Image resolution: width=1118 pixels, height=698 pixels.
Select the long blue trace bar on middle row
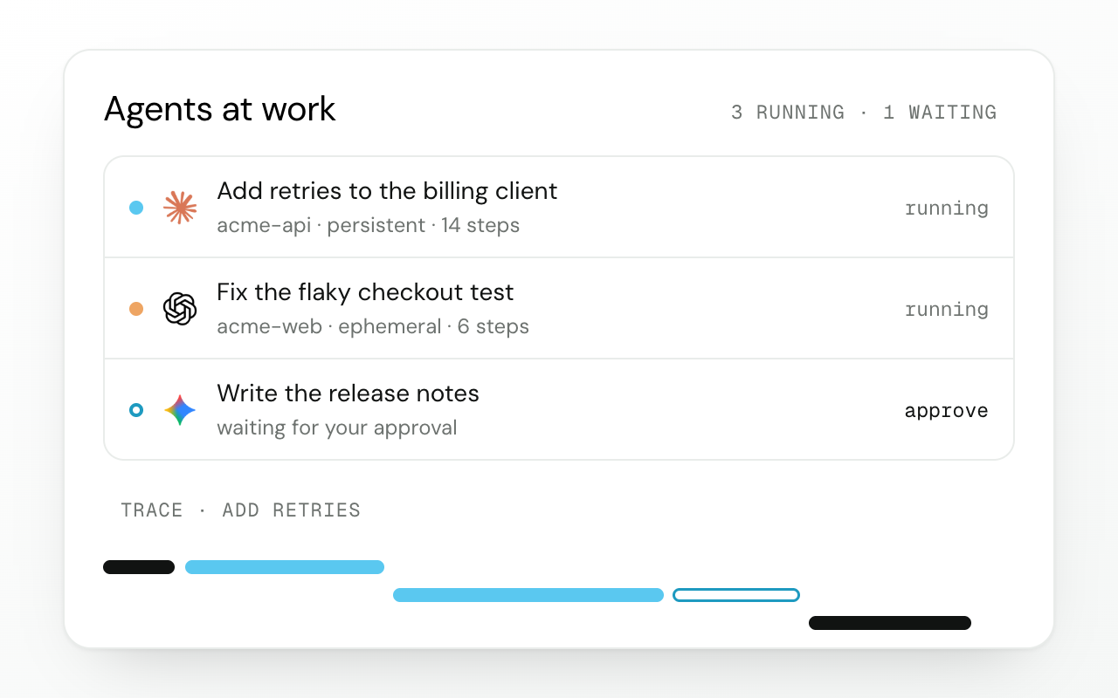pyautogui.click(x=528, y=595)
